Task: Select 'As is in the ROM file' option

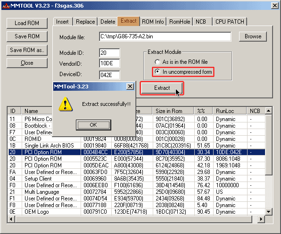Action: 181,62
